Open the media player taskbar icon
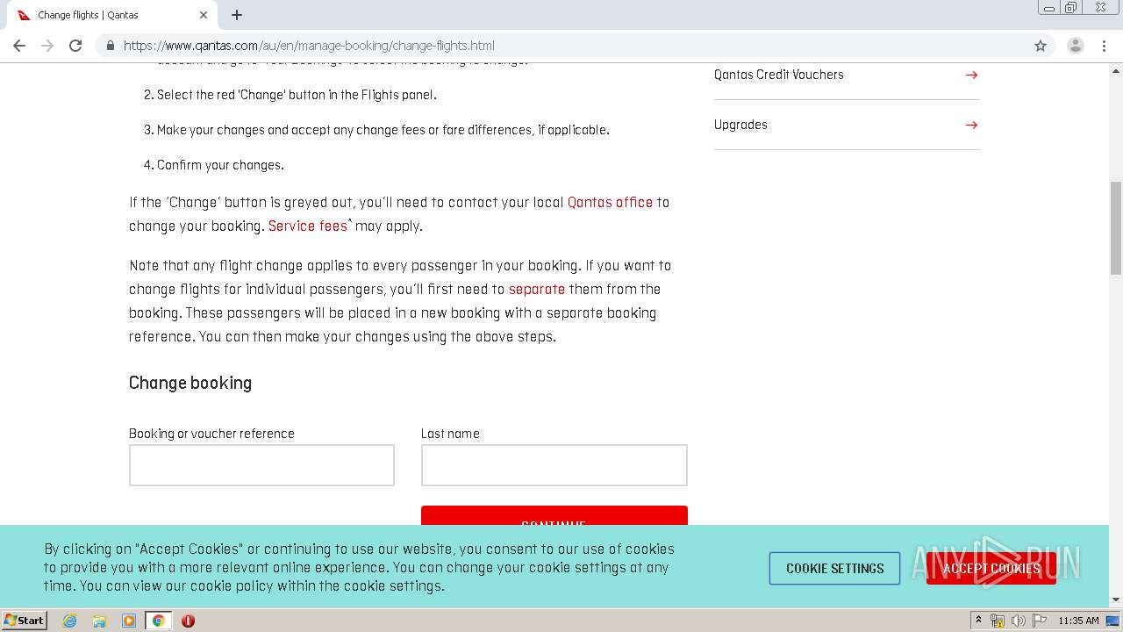1123x632 pixels. [129, 621]
